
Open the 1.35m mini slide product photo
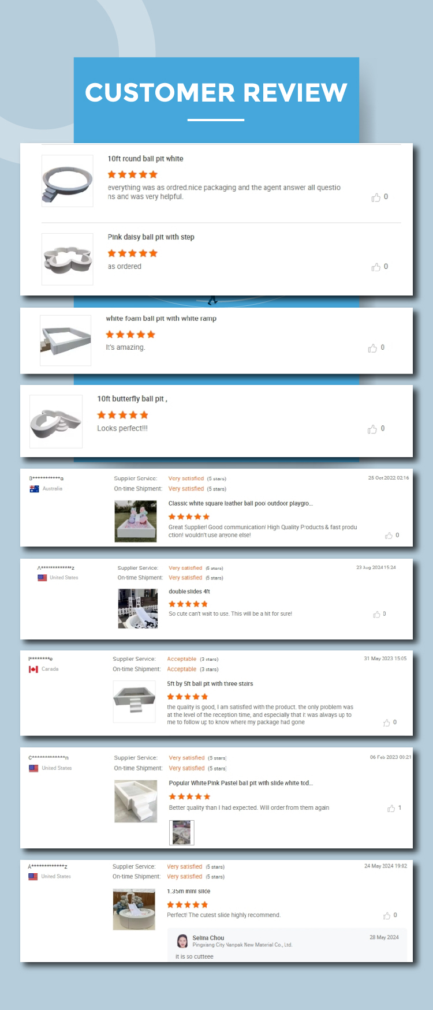point(135,909)
